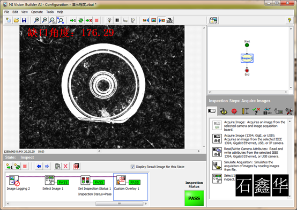Click Run until failure toolbar icon
The image size is (297, 210).
click(88, 20)
